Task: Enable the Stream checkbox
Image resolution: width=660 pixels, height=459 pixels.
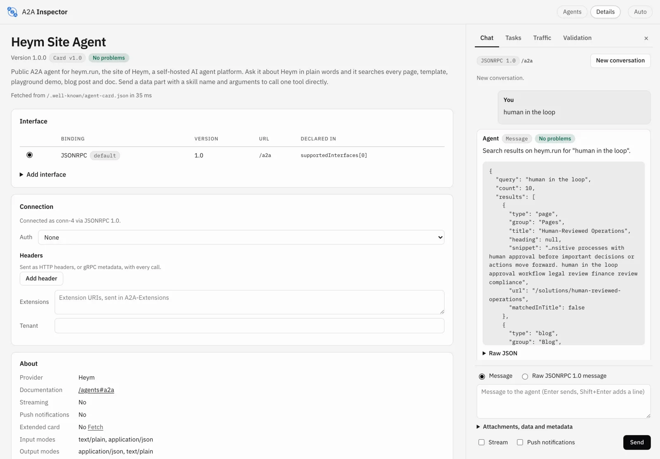Action: point(481,442)
